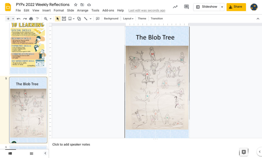
Task: Open the Arrange menu
Action: tap(83, 10)
